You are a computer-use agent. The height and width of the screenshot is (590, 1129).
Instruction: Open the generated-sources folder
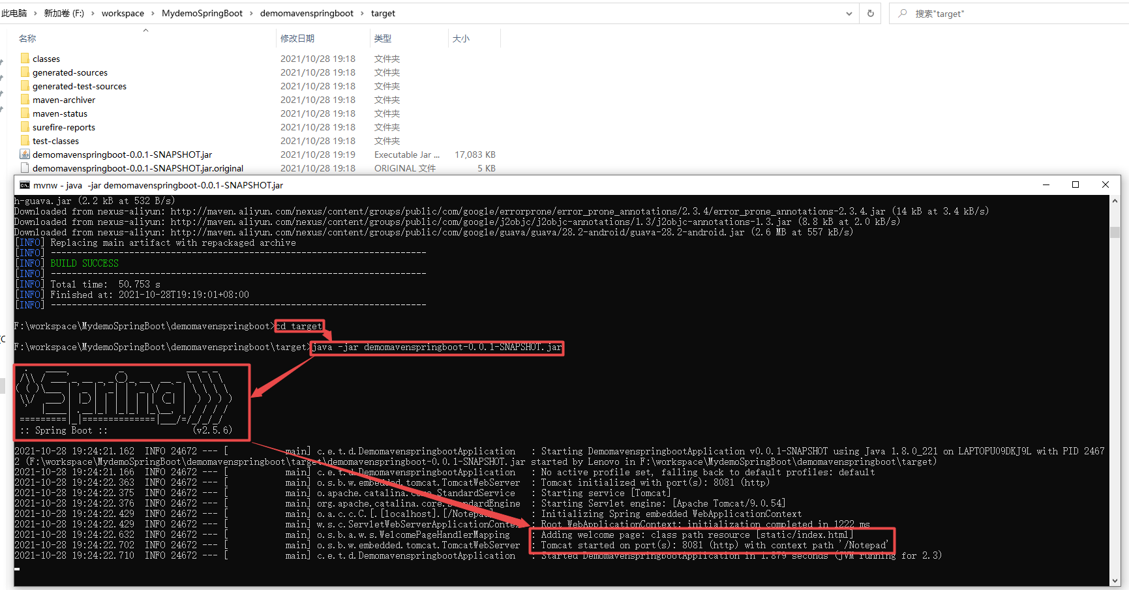70,72
